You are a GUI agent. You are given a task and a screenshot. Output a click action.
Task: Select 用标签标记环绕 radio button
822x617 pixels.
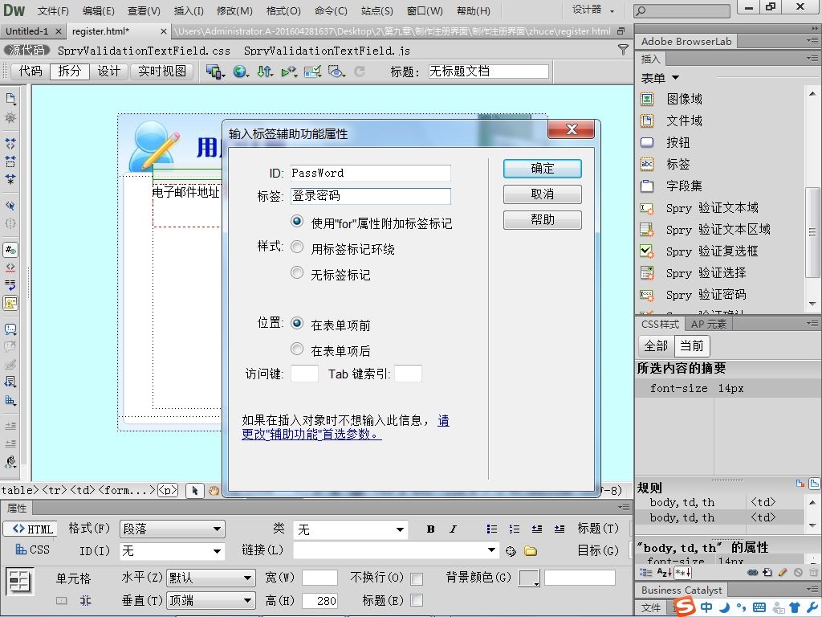(297, 247)
